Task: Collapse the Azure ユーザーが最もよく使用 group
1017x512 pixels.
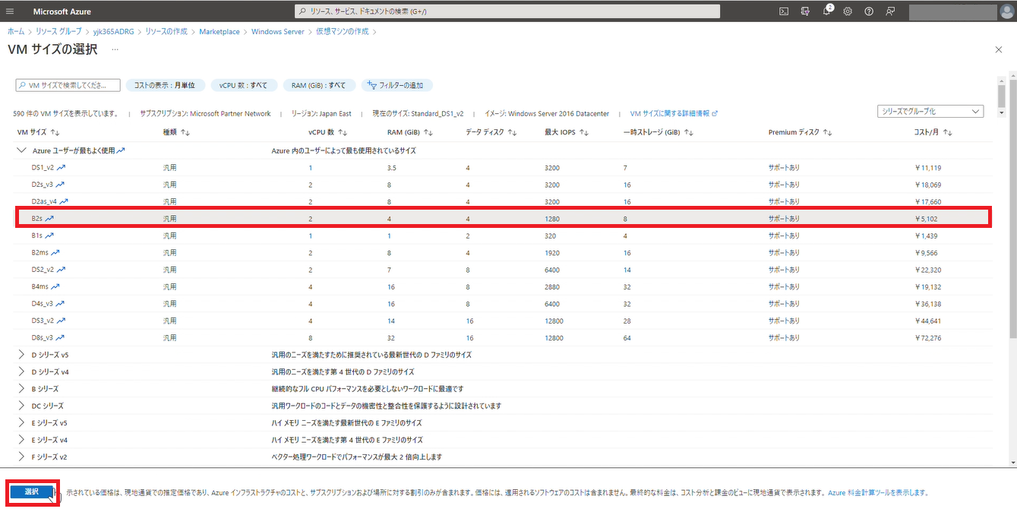Action: click(x=21, y=150)
